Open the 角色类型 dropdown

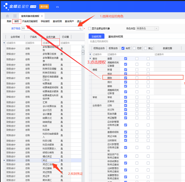(x=156, y=28)
